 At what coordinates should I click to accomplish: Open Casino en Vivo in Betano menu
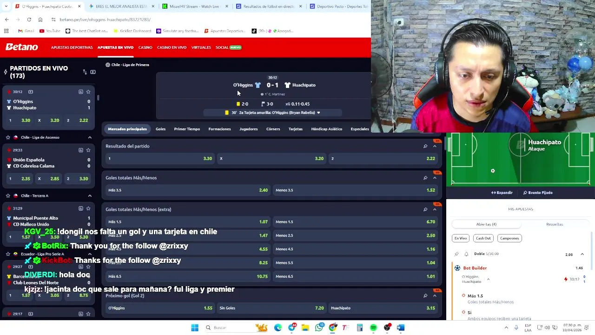click(x=172, y=47)
